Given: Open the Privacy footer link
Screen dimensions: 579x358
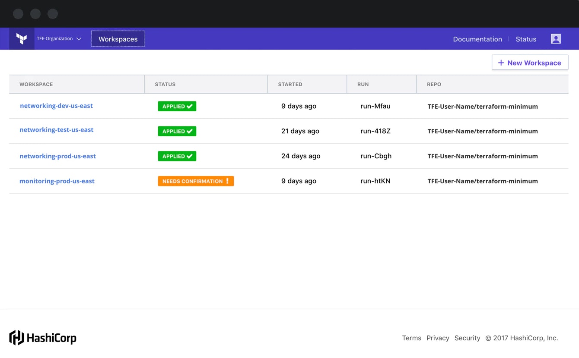Looking at the screenshot, I should pos(438,338).
